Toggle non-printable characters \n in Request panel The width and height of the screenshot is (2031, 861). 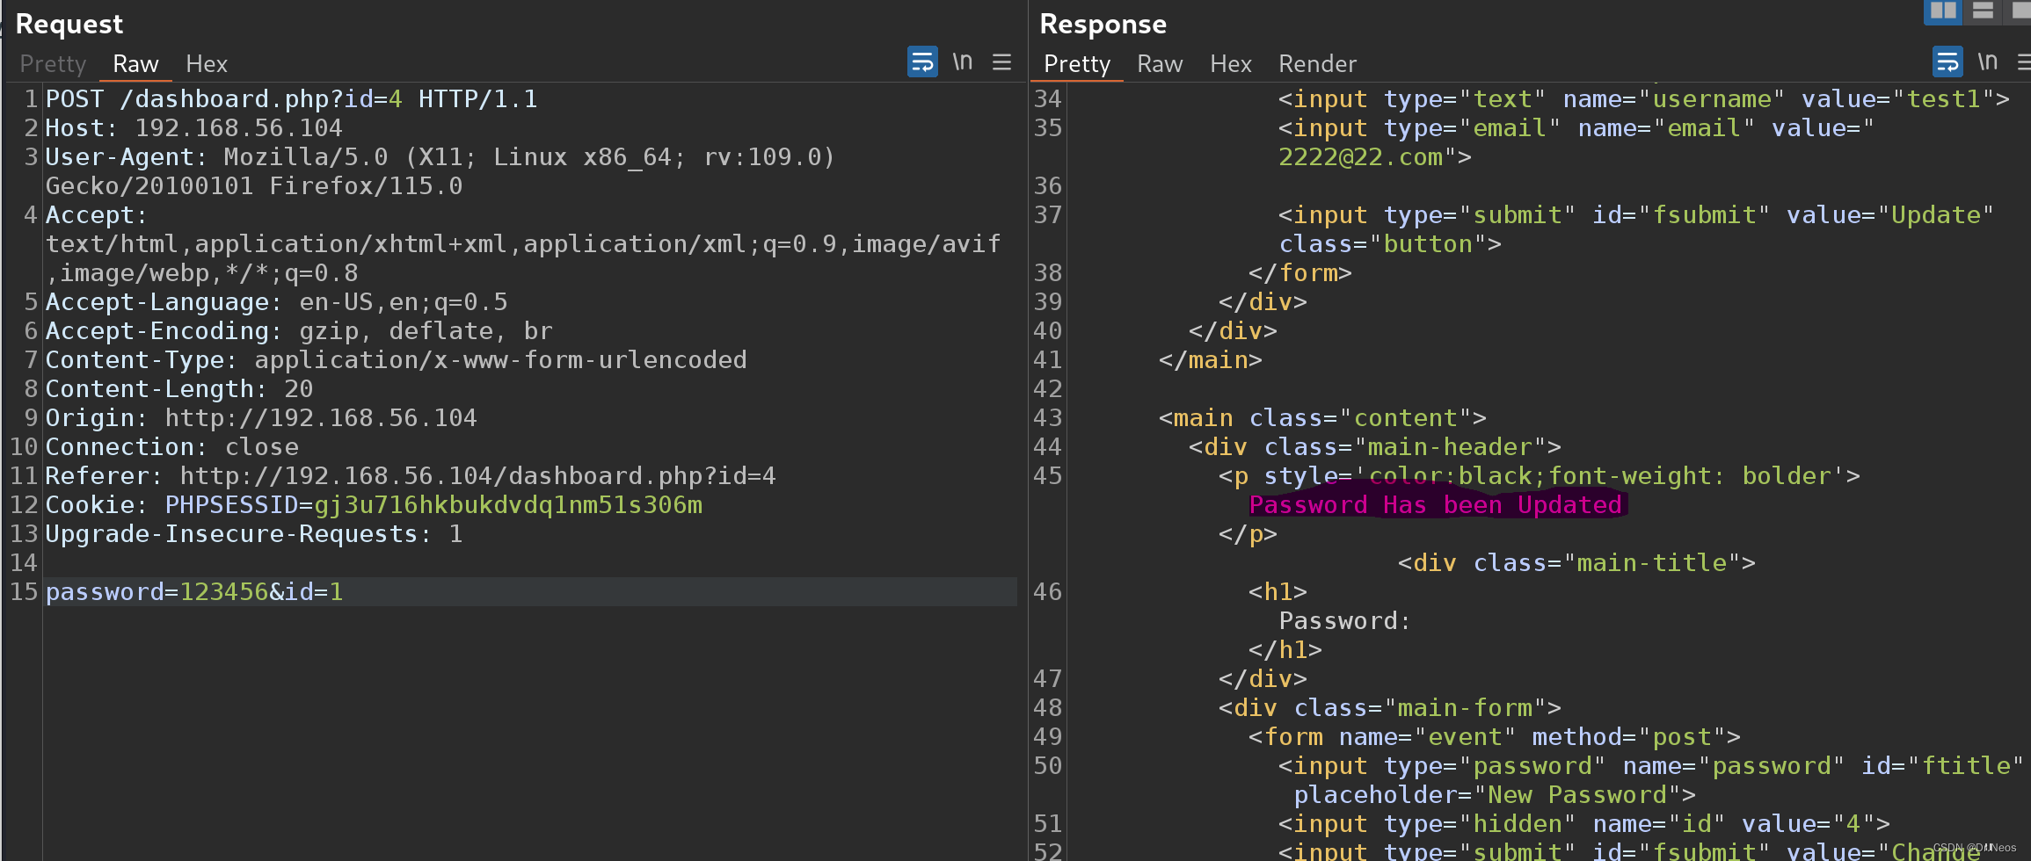point(963,61)
